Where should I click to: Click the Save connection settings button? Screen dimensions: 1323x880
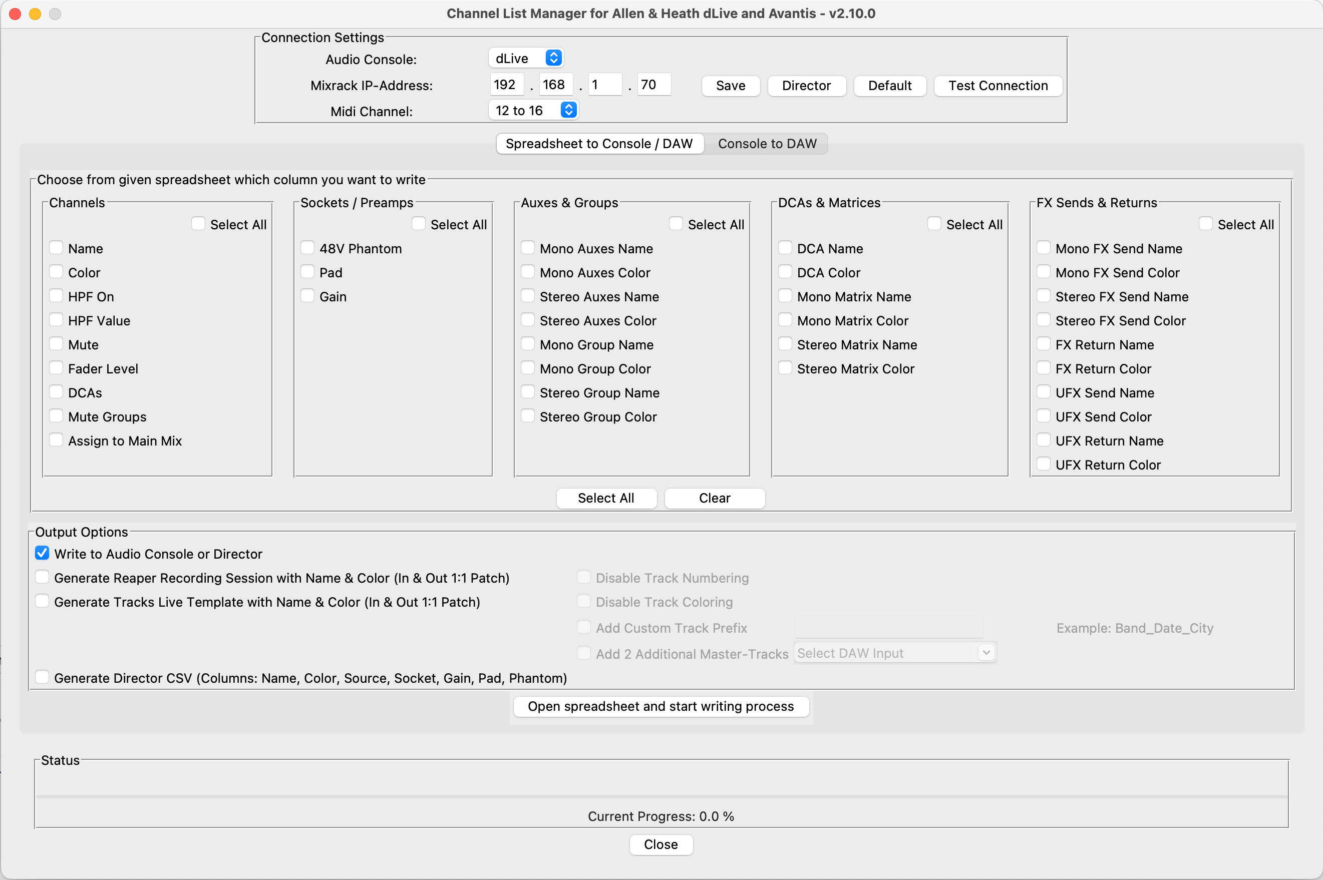(730, 86)
